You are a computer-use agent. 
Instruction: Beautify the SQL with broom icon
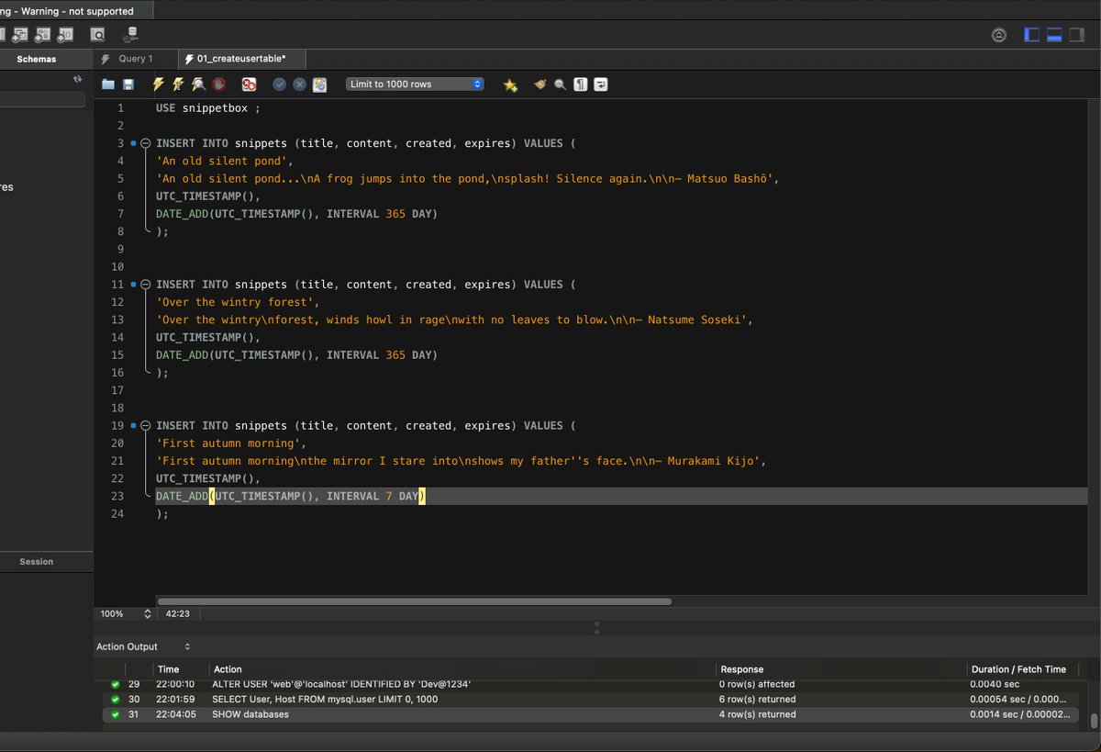tap(540, 84)
